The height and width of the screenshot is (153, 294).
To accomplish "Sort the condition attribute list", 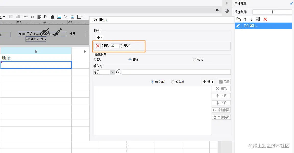I will click(x=258, y=19).
